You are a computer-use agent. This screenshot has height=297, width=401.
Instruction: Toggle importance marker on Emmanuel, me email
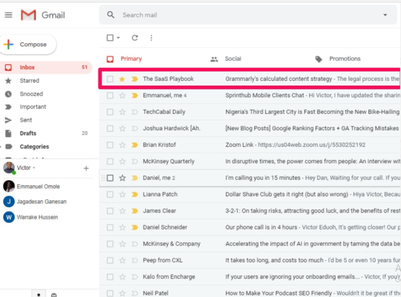click(x=135, y=95)
